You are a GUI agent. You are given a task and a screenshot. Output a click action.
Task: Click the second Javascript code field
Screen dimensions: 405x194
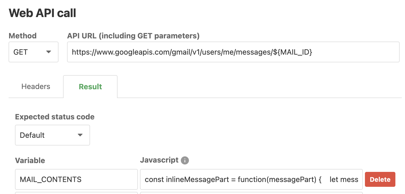coord(251,193)
